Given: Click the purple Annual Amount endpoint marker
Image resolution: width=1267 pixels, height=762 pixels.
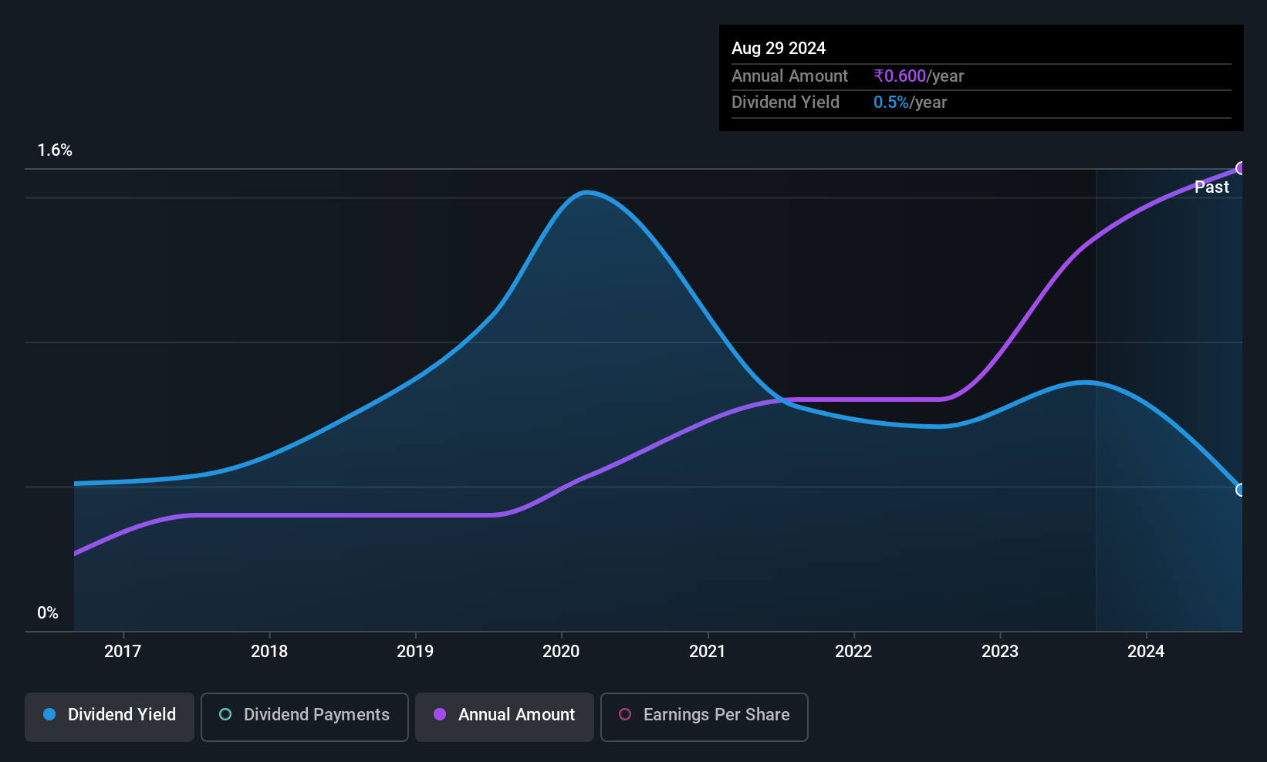Looking at the screenshot, I should click(x=1241, y=168).
